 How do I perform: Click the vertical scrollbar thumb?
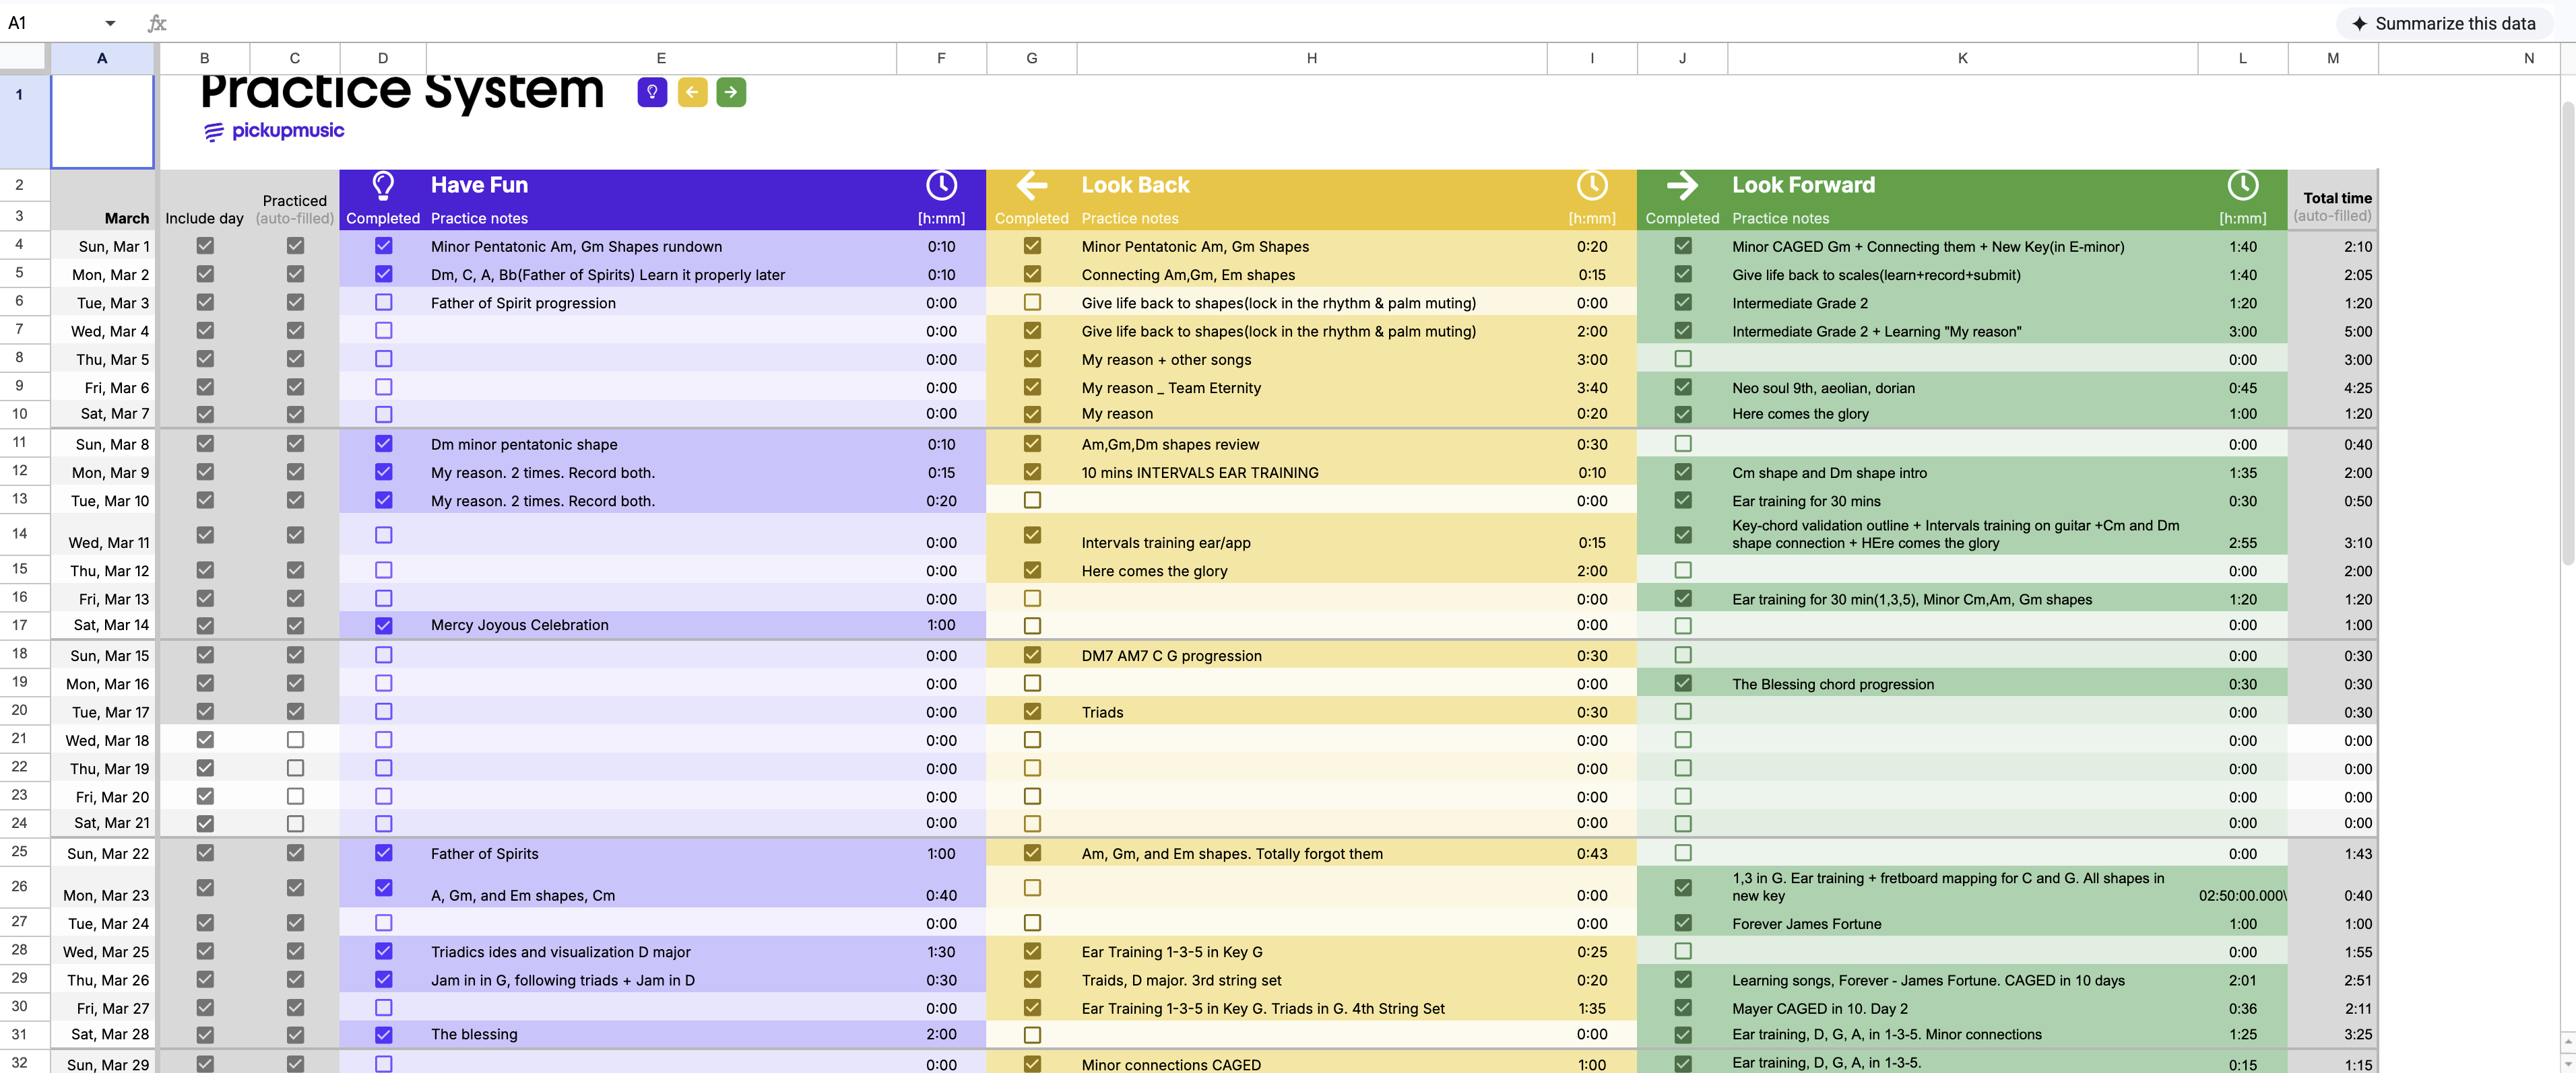2568,335
